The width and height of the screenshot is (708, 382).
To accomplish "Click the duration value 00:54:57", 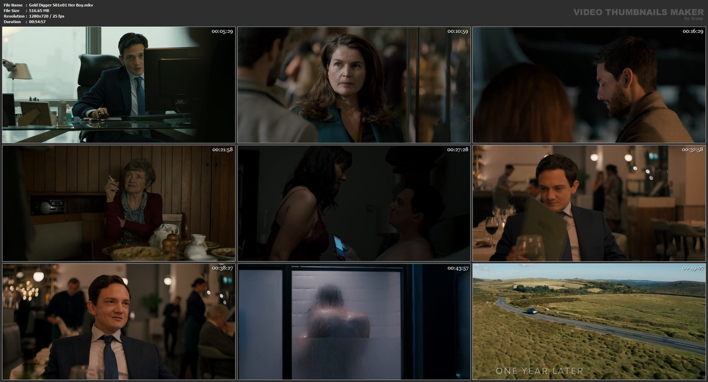I will (37, 22).
